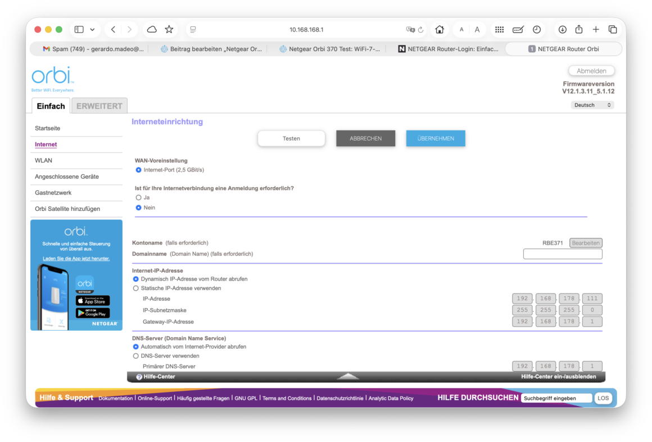Open a new tab with plus icon
The width and height of the screenshot is (652, 442).
coord(596,30)
